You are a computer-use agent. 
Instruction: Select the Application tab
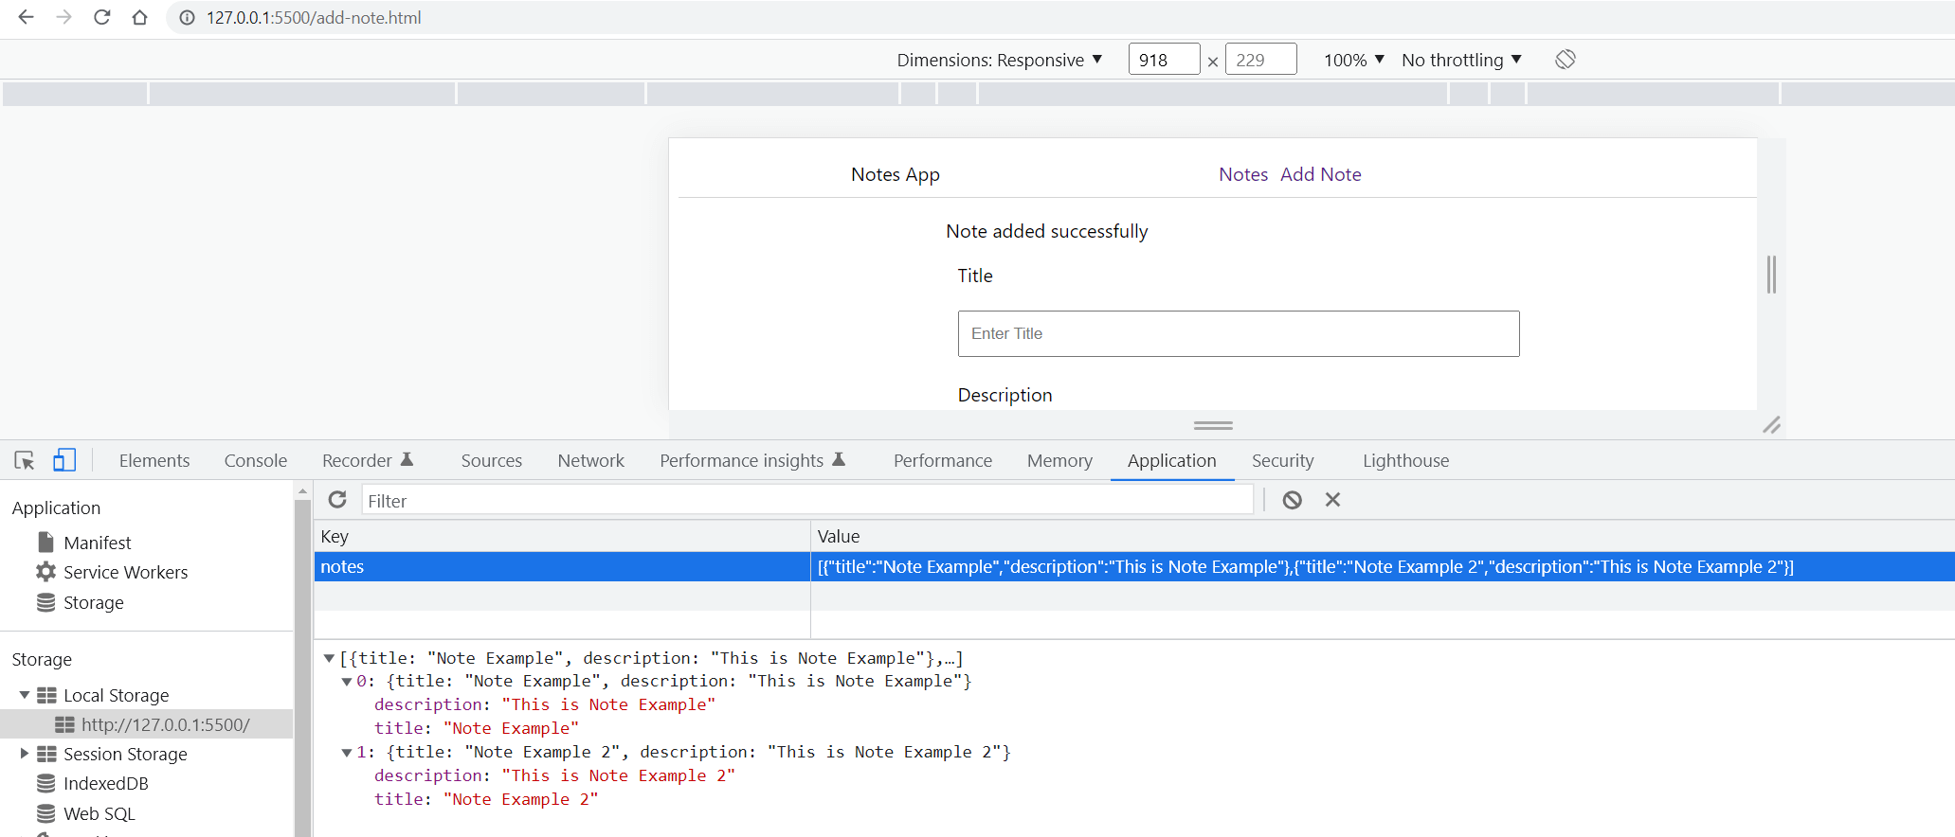tap(1172, 460)
